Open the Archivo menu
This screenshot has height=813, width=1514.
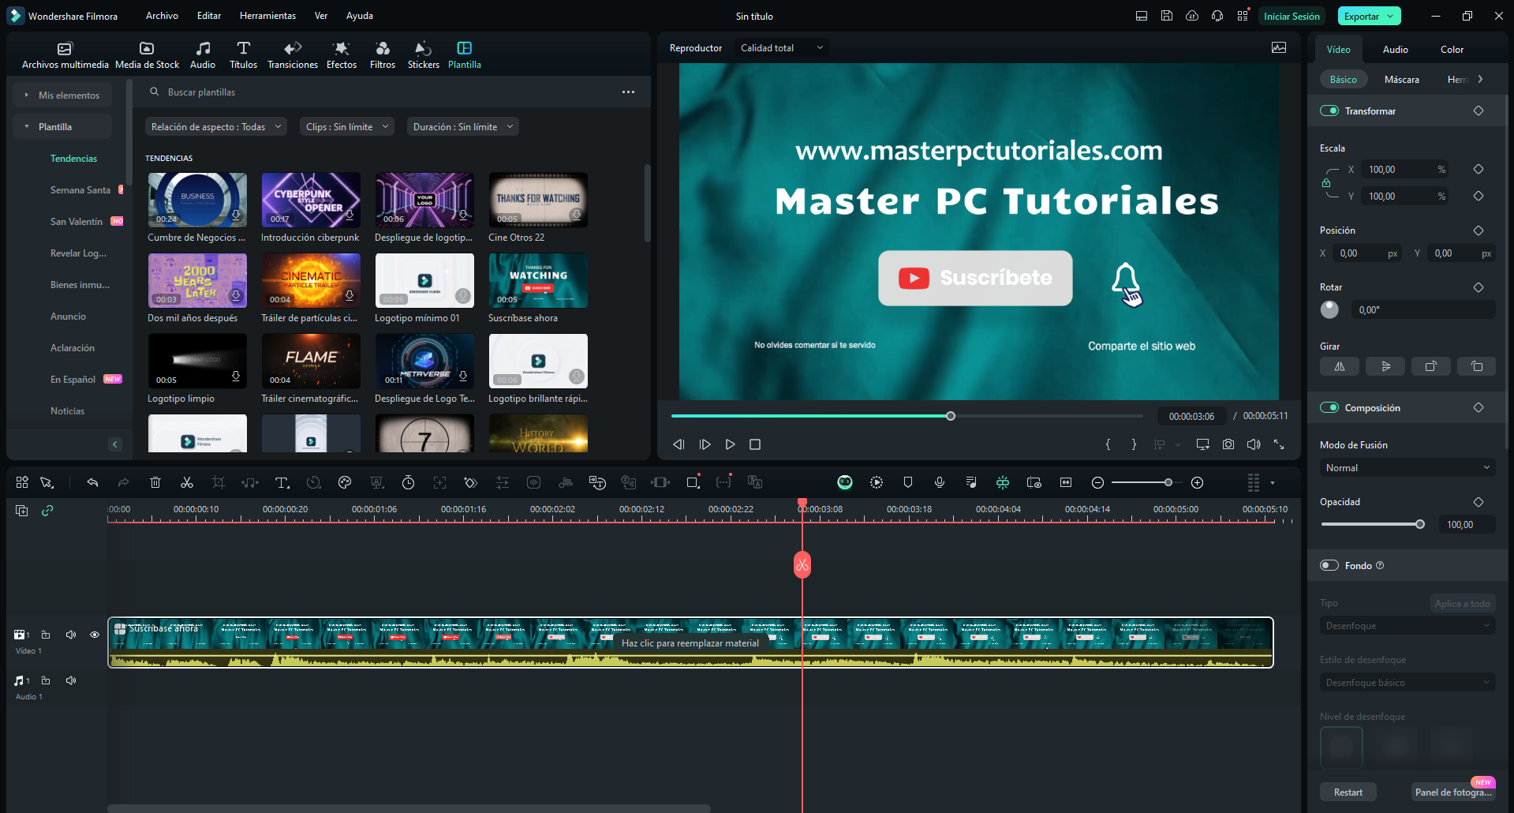[x=162, y=16]
